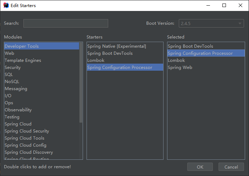Select Spring Web in the Selected list
The height and width of the screenshot is (176, 249).
click(x=206, y=67)
